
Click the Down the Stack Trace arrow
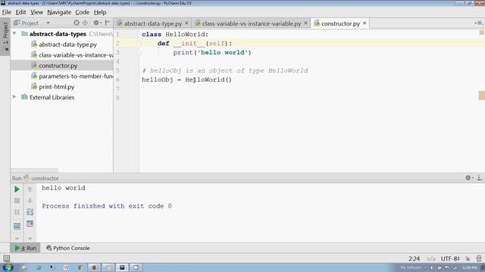(30, 201)
